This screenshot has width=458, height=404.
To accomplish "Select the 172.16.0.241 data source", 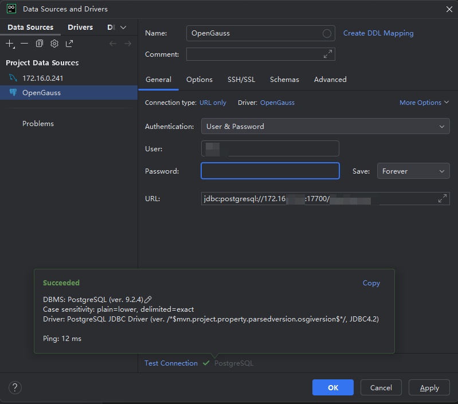I will click(x=69, y=78).
